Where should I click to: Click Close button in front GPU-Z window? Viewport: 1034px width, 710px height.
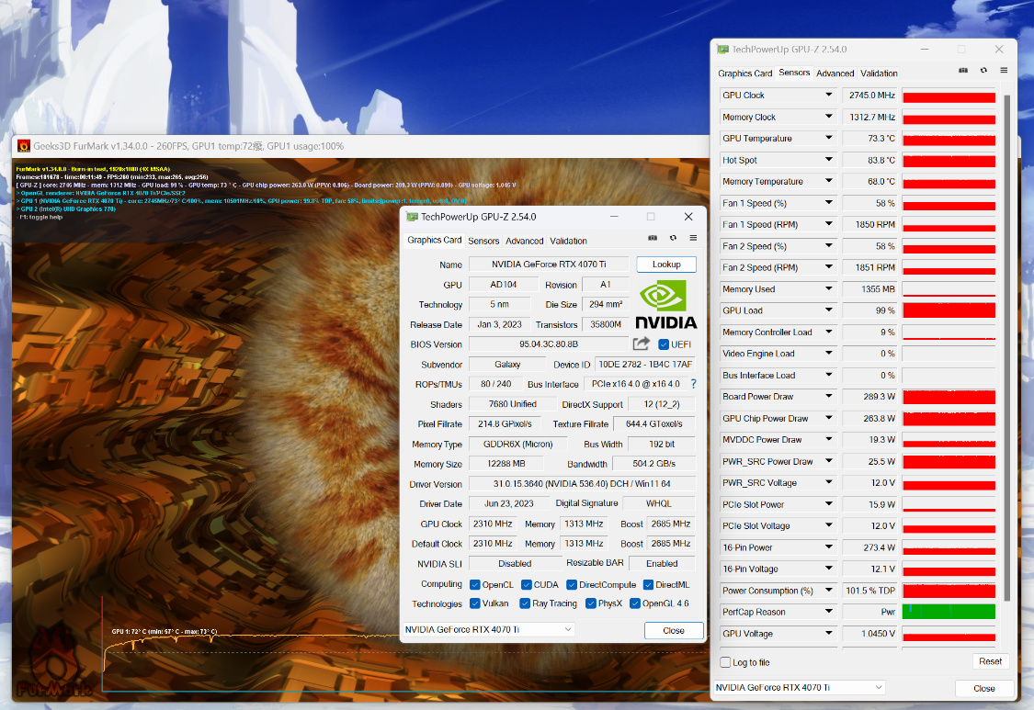pyautogui.click(x=674, y=630)
